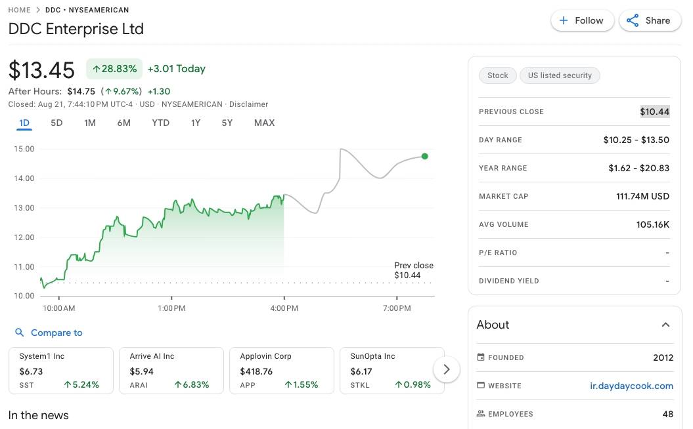Click the $13.45 current price
Screen dimensions: 693x429
[41, 70]
